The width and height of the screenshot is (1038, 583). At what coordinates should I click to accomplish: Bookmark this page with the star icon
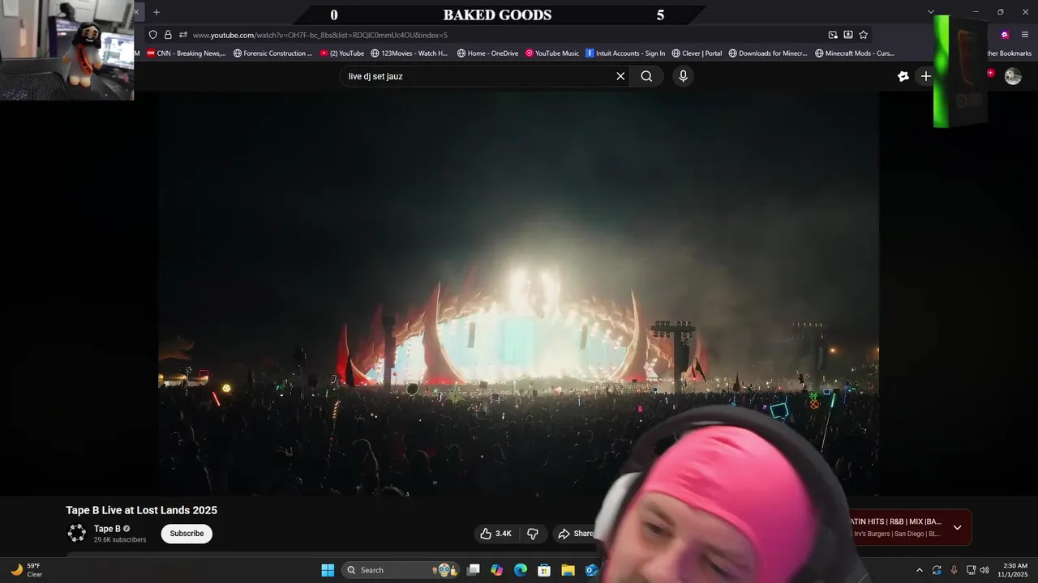[863, 35]
